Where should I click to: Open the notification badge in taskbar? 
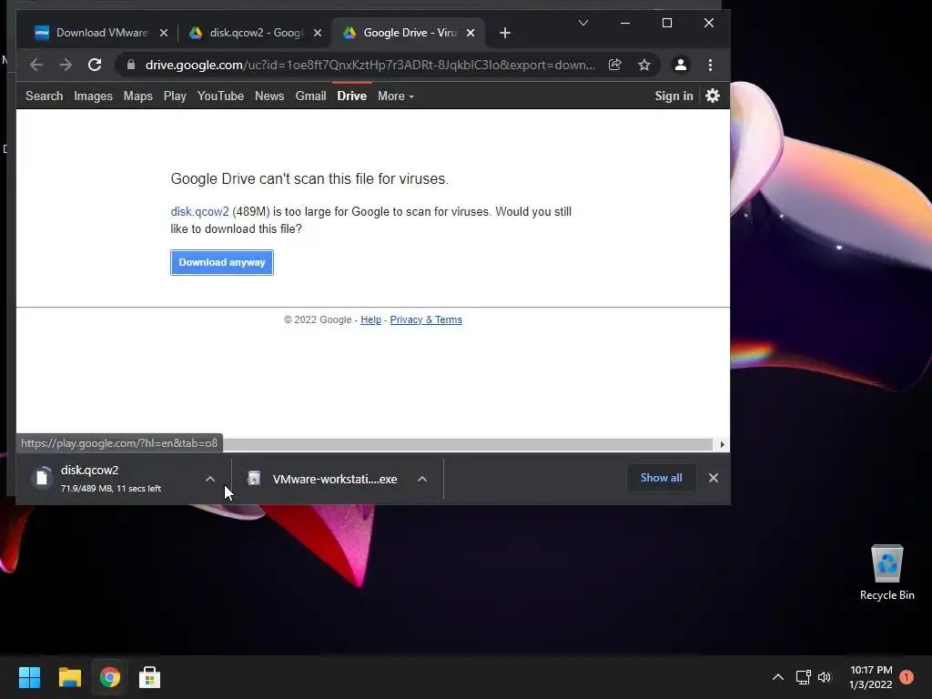pyautogui.click(x=907, y=677)
